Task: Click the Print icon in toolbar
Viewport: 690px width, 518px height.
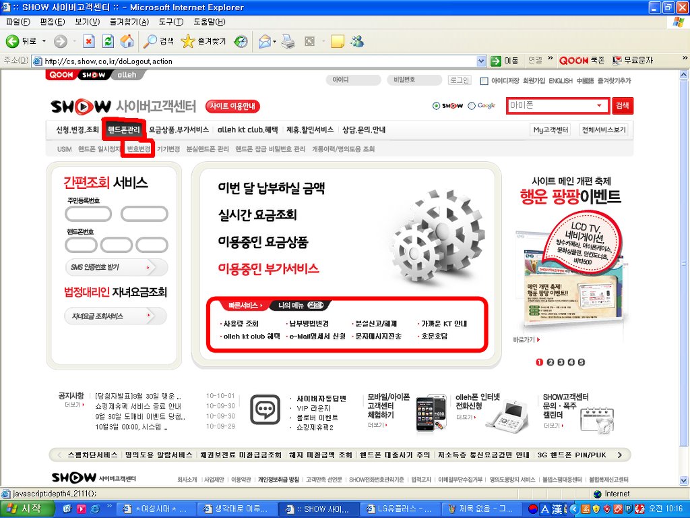Action: [x=288, y=41]
